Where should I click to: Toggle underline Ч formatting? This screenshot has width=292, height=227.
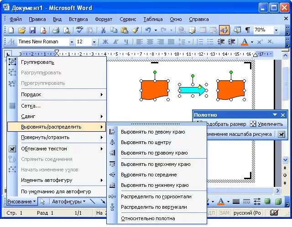pyautogui.click(x=126, y=41)
